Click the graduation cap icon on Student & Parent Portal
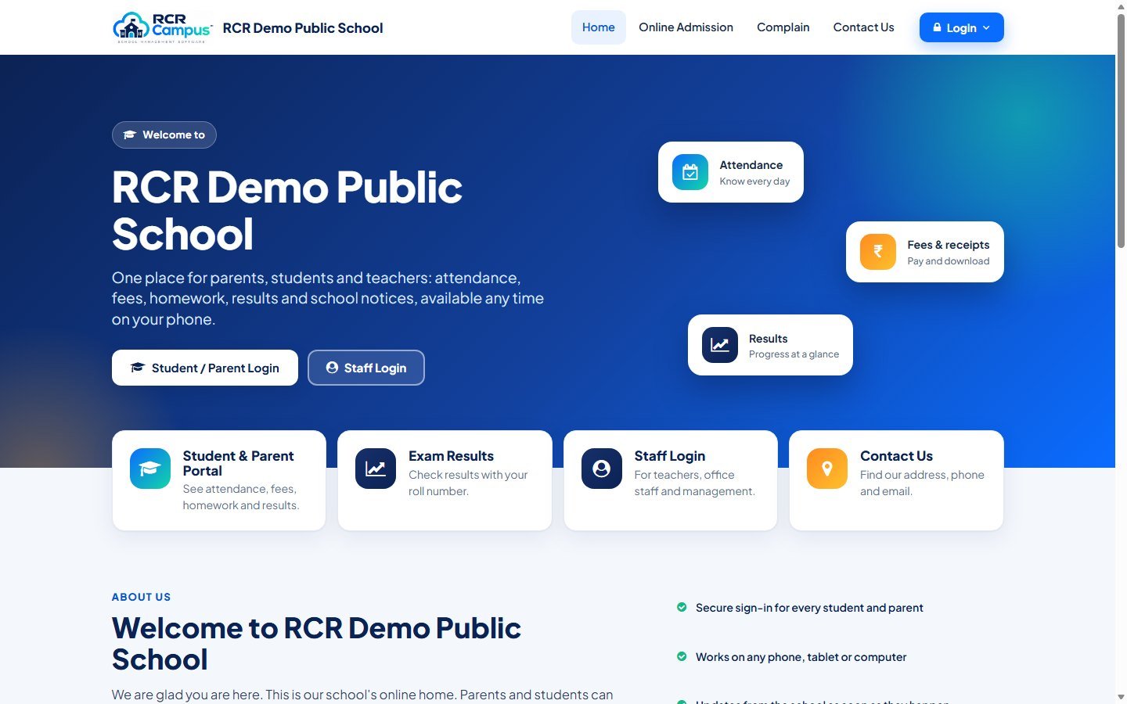 point(150,469)
